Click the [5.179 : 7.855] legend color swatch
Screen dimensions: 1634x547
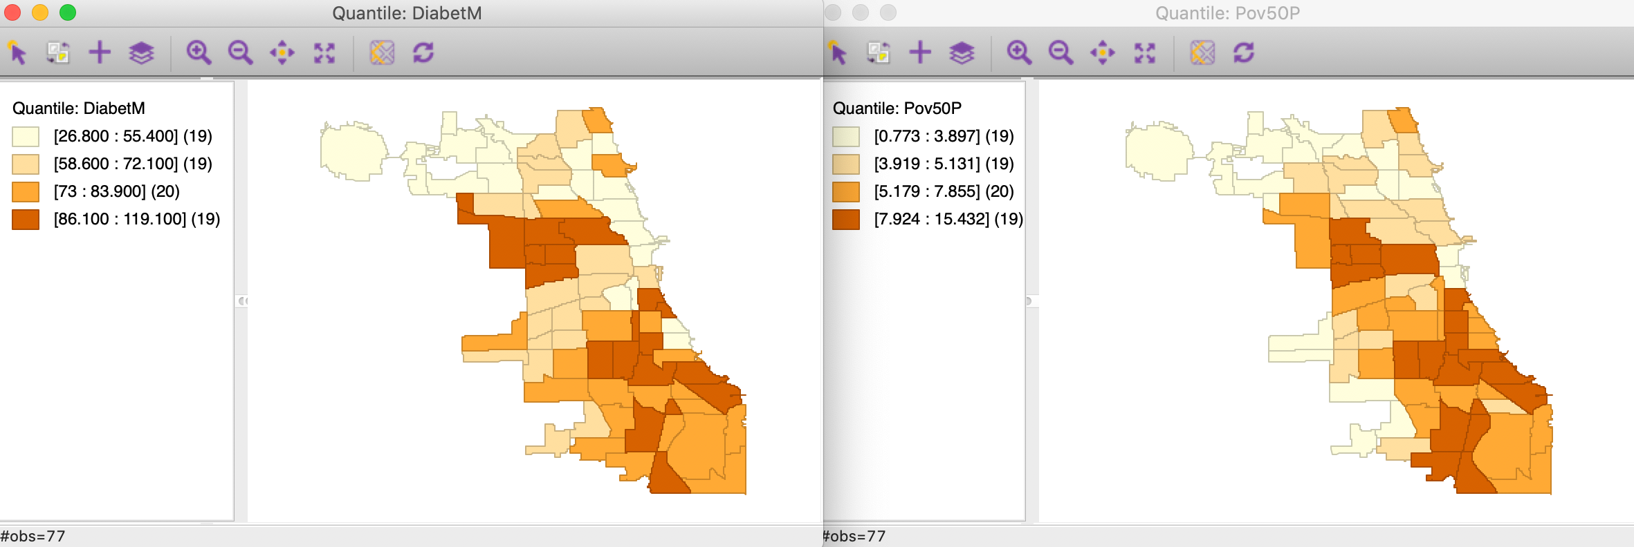[846, 192]
